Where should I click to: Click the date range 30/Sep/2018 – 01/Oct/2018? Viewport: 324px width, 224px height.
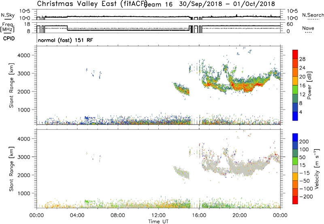pos(227,4)
